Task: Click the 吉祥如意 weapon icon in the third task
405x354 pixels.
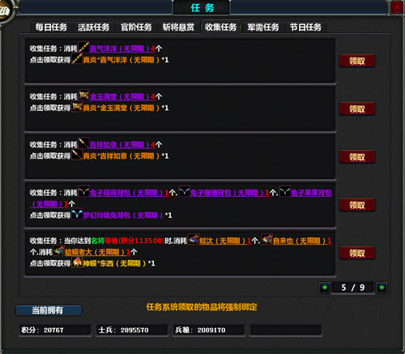Action: pos(83,143)
